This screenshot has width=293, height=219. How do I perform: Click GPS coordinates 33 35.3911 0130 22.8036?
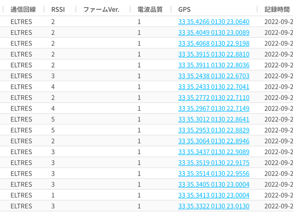pyautogui.click(x=213, y=65)
